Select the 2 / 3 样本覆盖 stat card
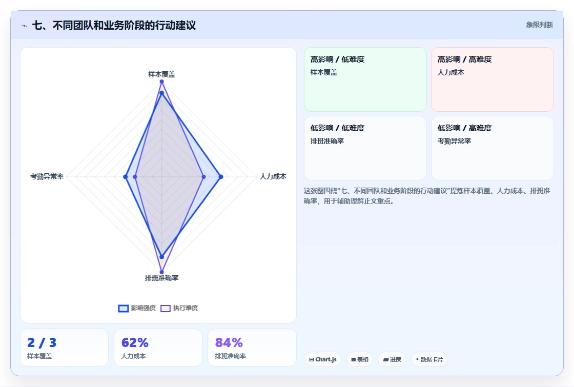574x387 pixels. 65,348
